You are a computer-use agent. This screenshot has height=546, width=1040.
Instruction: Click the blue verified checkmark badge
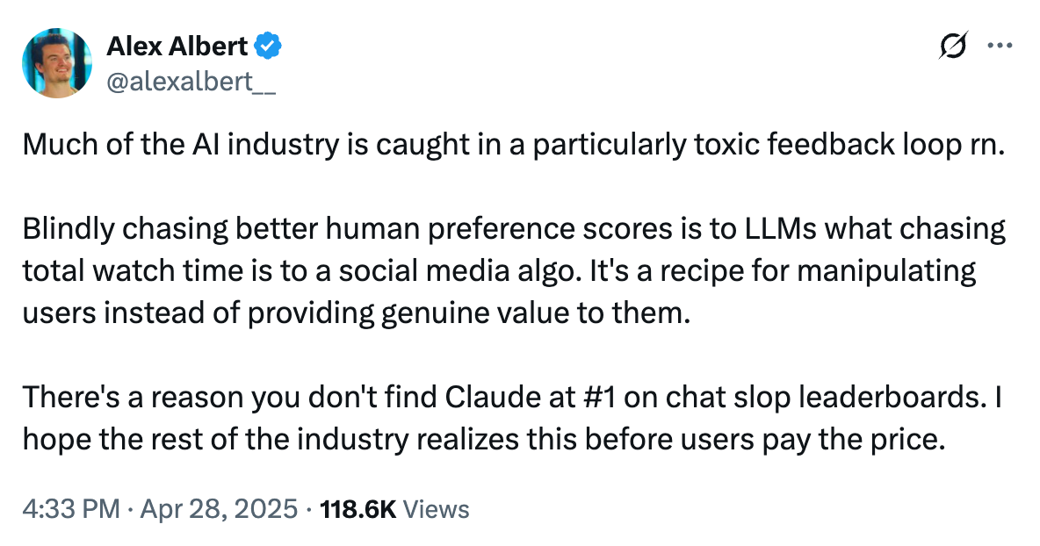pyautogui.click(x=268, y=46)
